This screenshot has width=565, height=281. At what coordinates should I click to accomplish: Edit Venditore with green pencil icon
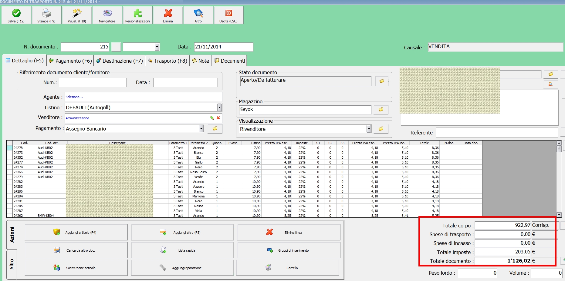[212, 118]
